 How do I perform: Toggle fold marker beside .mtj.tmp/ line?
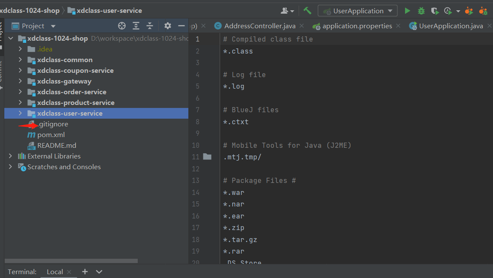(207, 157)
